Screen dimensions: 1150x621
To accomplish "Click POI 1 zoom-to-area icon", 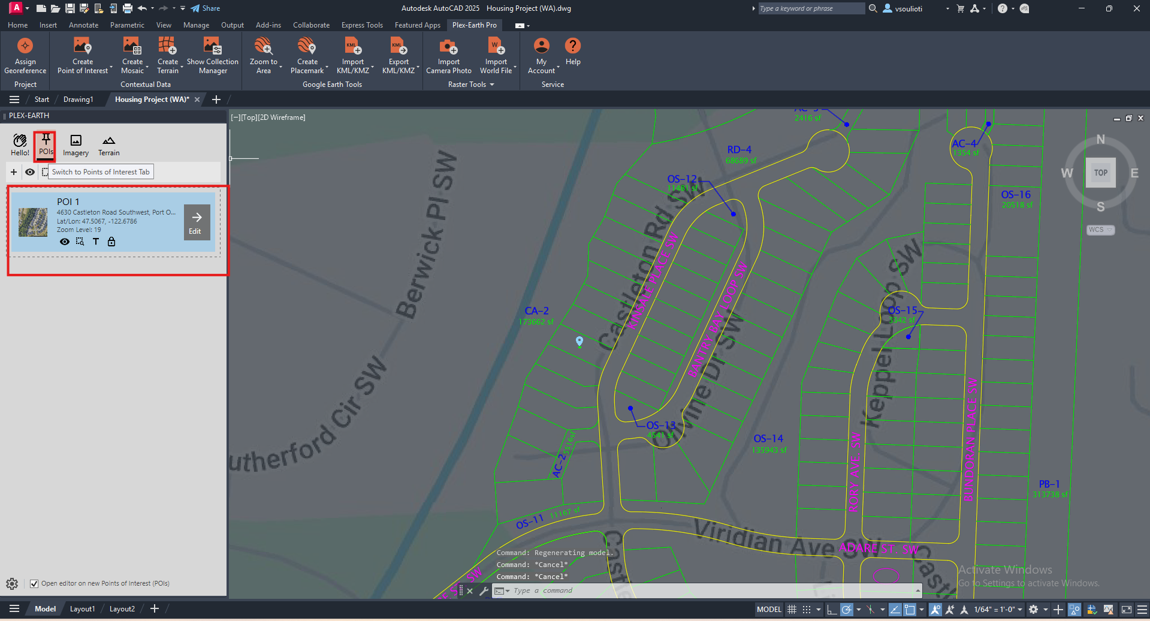I will click(x=80, y=242).
